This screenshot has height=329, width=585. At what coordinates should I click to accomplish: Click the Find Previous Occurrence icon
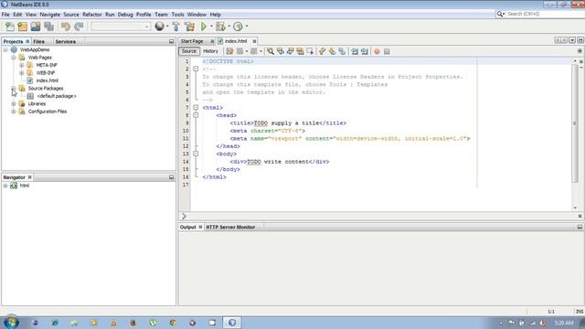[281, 51]
